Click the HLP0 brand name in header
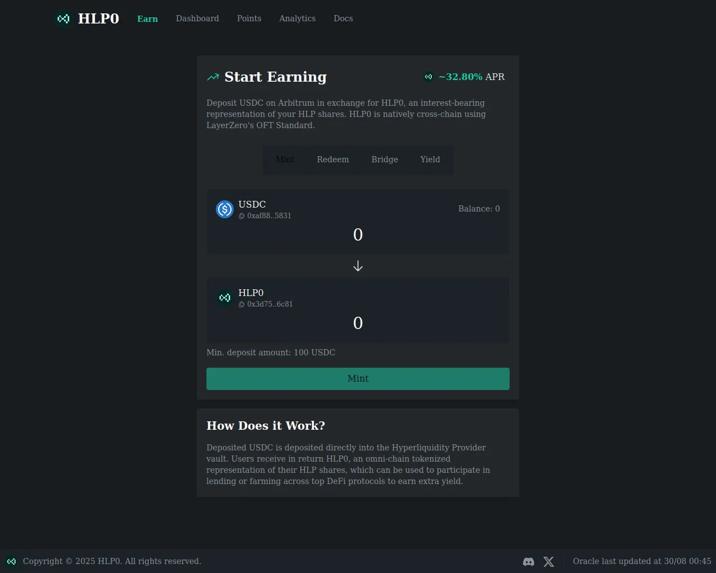 tap(98, 18)
